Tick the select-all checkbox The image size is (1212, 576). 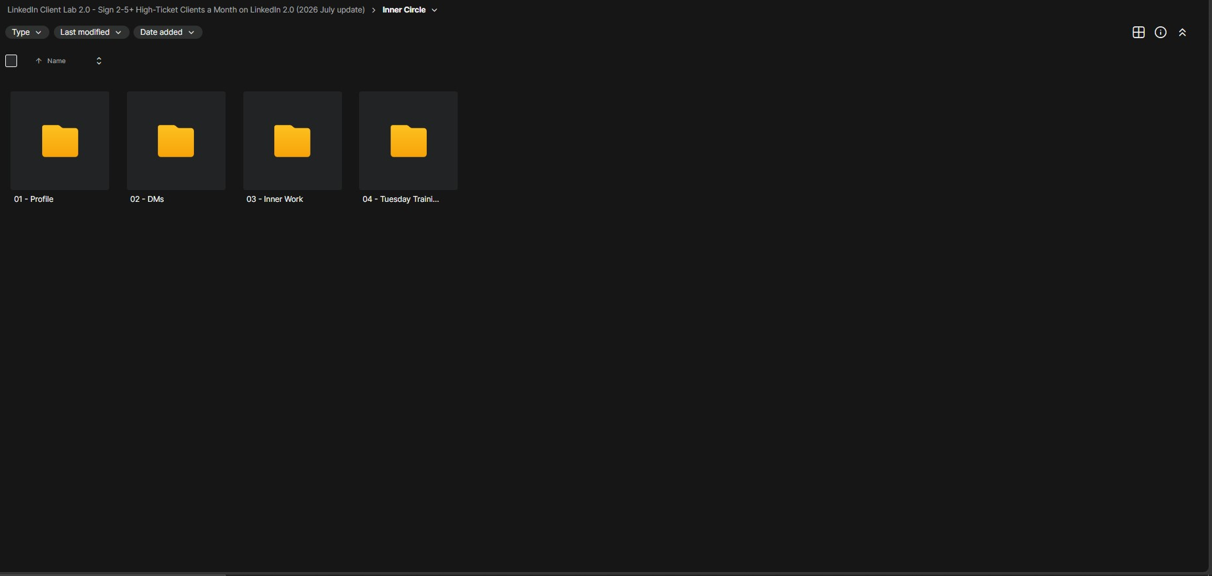(11, 61)
